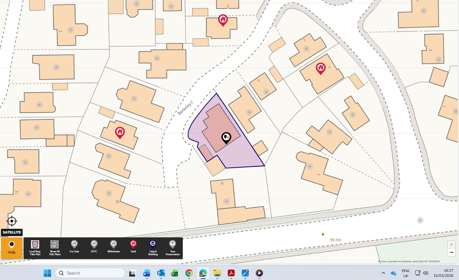The height and width of the screenshot is (280, 459).
Task: Toggle Sold property markers off
Action: tap(133, 247)
